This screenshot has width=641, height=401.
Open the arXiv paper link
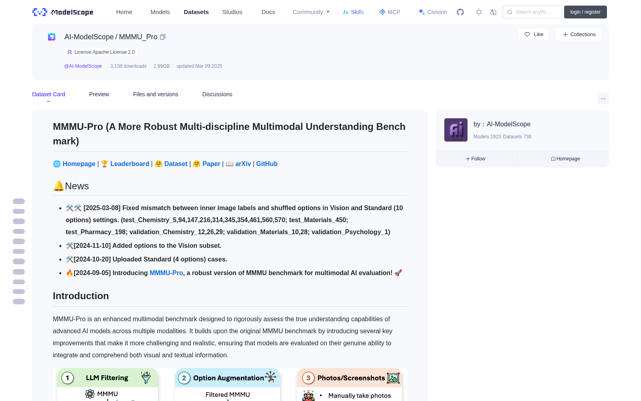click(x=243, y=164)
